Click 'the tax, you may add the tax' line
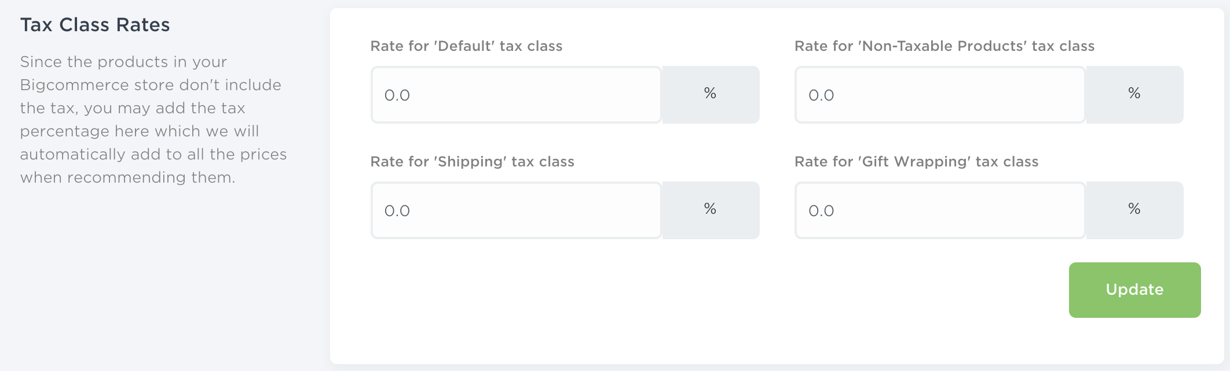The image size is (1230, 371). coord(133,108)
